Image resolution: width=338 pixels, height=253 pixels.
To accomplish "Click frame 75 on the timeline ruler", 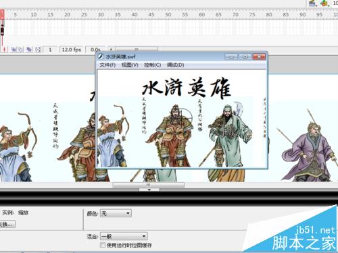I will (252, 15).
